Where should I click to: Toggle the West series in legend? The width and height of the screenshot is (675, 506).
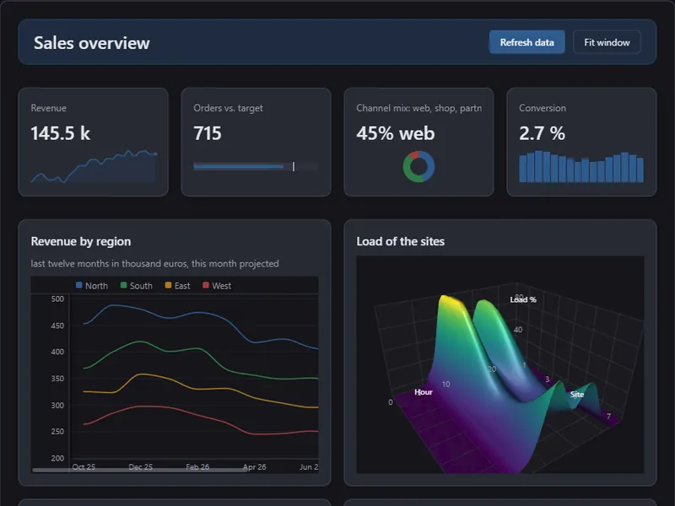[x=217, y=286]
